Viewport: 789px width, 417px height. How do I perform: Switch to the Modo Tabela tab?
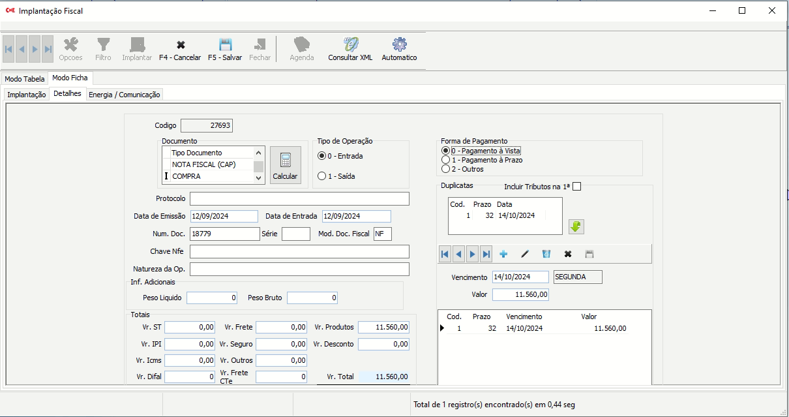[x=25, y=79]
